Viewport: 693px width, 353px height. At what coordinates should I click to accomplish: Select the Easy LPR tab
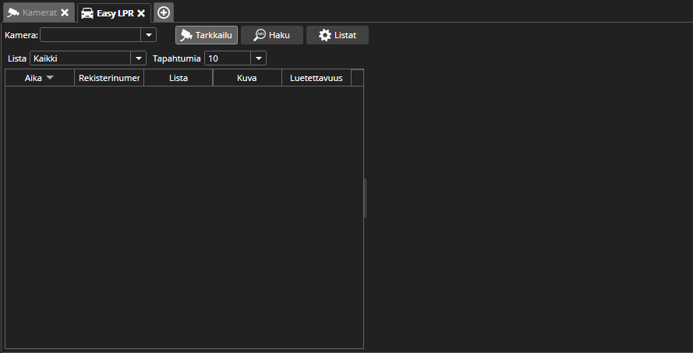click(x=109, y=12)
